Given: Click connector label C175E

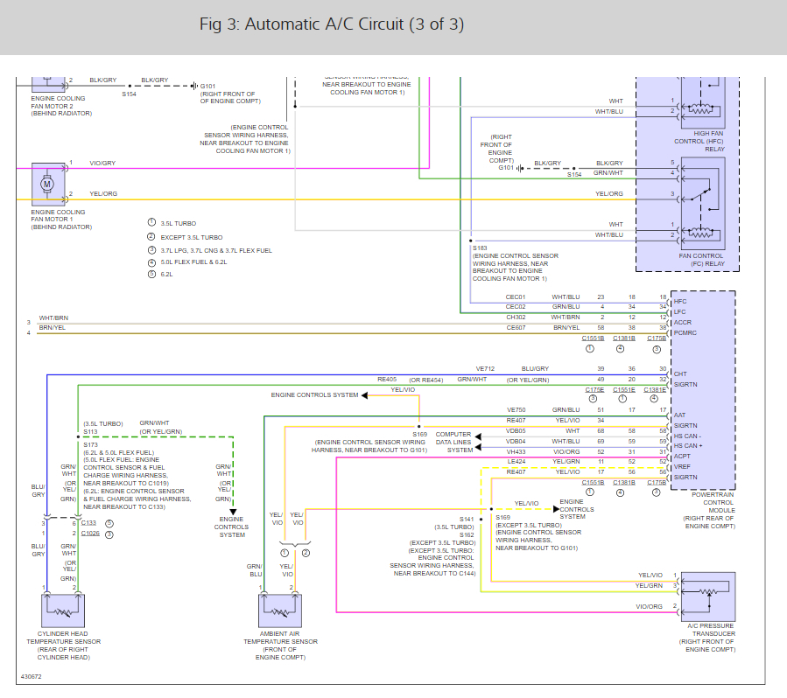Looking at the screenshot, I should 594,389.
